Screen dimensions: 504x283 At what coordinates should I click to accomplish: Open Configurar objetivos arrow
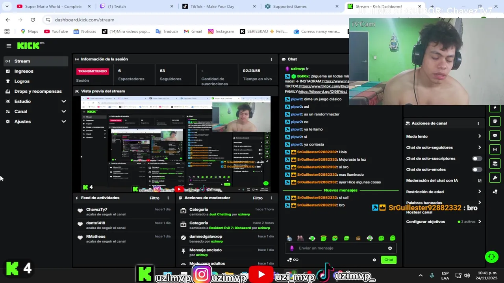pyautogui.click(x=479, y=222)
